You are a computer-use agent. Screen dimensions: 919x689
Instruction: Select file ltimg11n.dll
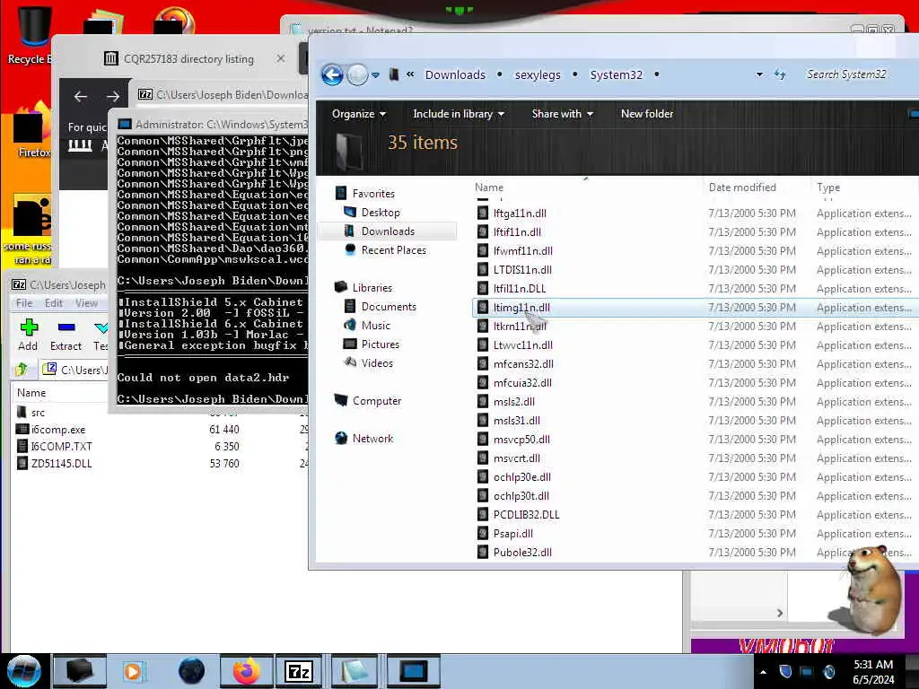coord(521,308)
